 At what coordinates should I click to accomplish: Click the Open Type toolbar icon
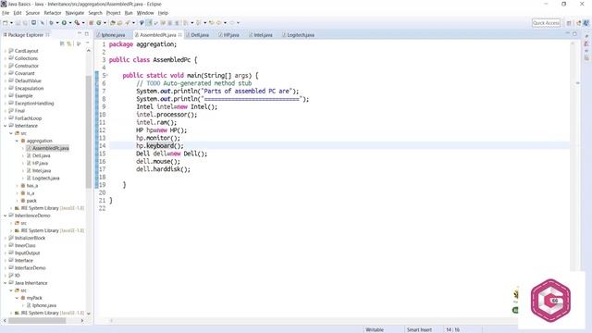point(113,23)
